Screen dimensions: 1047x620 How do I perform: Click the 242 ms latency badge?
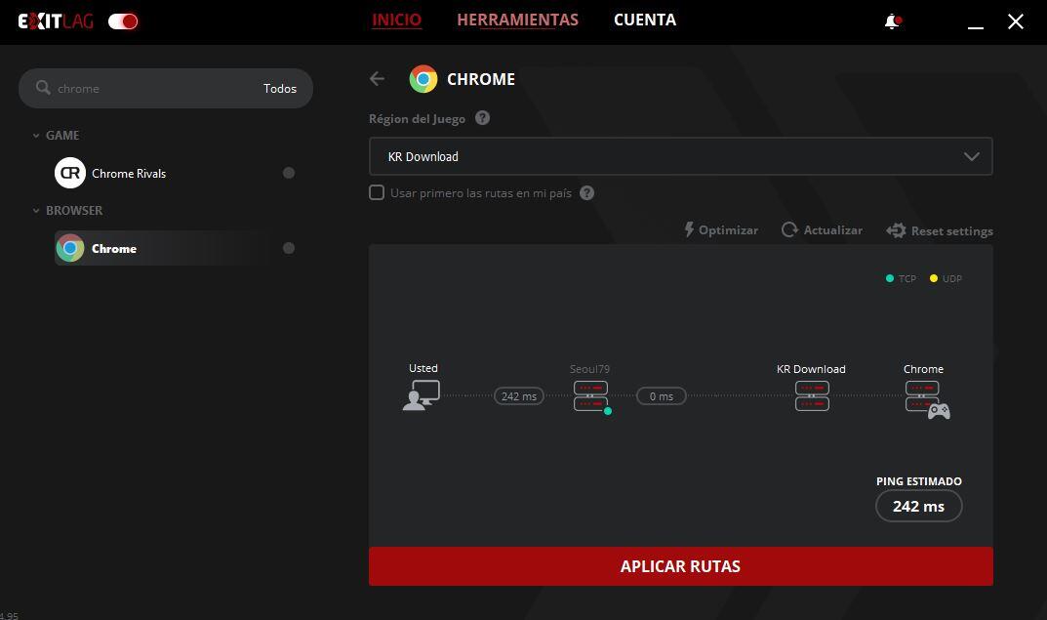coord(519,396)
